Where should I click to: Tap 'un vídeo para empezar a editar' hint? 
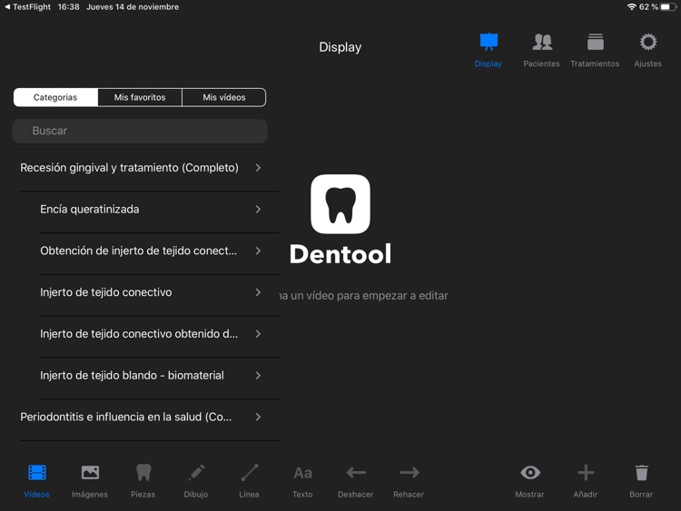(370, 296)
